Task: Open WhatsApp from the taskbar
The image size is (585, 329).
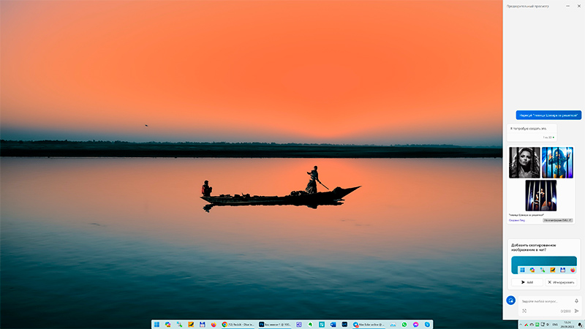Action: [x=404, y=324]
